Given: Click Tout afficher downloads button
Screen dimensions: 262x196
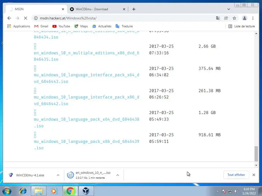Looking at the screenshot, I should click(x=236, y=175).
